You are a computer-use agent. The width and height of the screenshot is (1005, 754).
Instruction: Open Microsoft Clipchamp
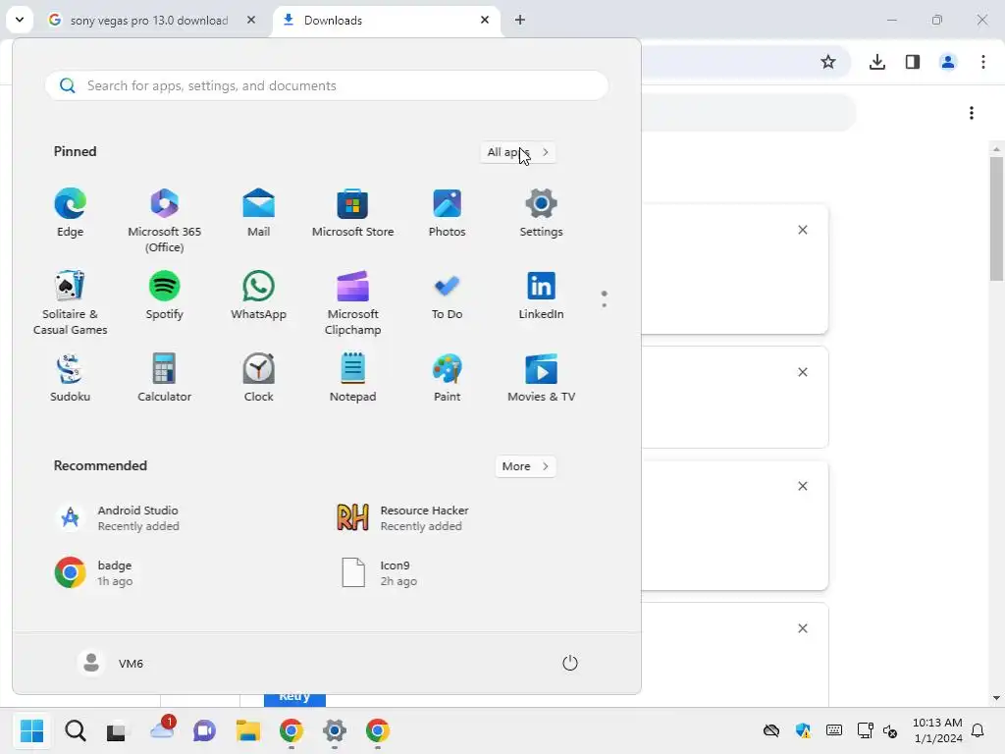pos(352,302)
